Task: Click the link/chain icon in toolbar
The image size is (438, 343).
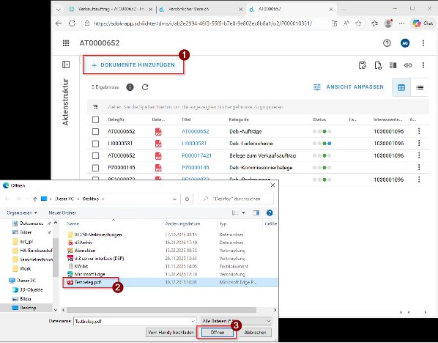Action: point(408,65)
